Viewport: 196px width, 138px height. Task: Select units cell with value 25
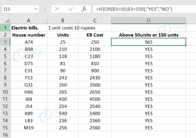point(63,42)
